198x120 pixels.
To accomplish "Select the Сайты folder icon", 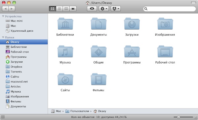I will click(65, 79).
